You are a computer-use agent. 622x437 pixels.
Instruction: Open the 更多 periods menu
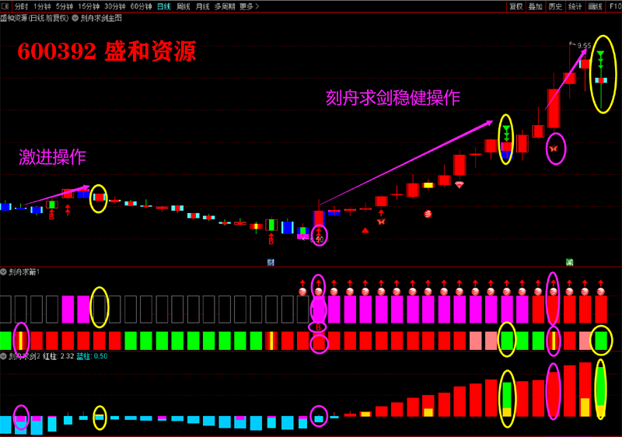click(x=248, y=6)
